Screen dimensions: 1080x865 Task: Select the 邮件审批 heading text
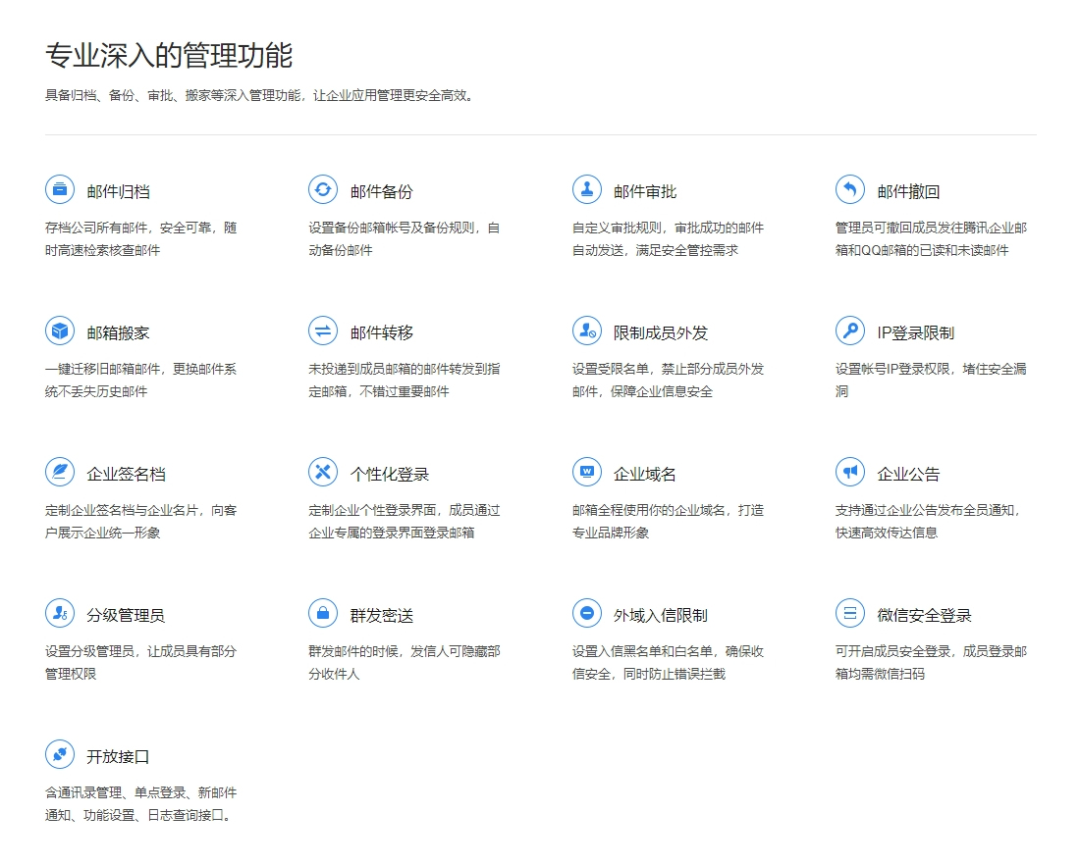(x=645, y=192)
